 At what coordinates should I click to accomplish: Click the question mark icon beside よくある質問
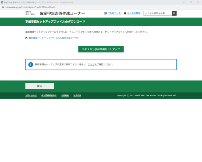tap(125, 13)
